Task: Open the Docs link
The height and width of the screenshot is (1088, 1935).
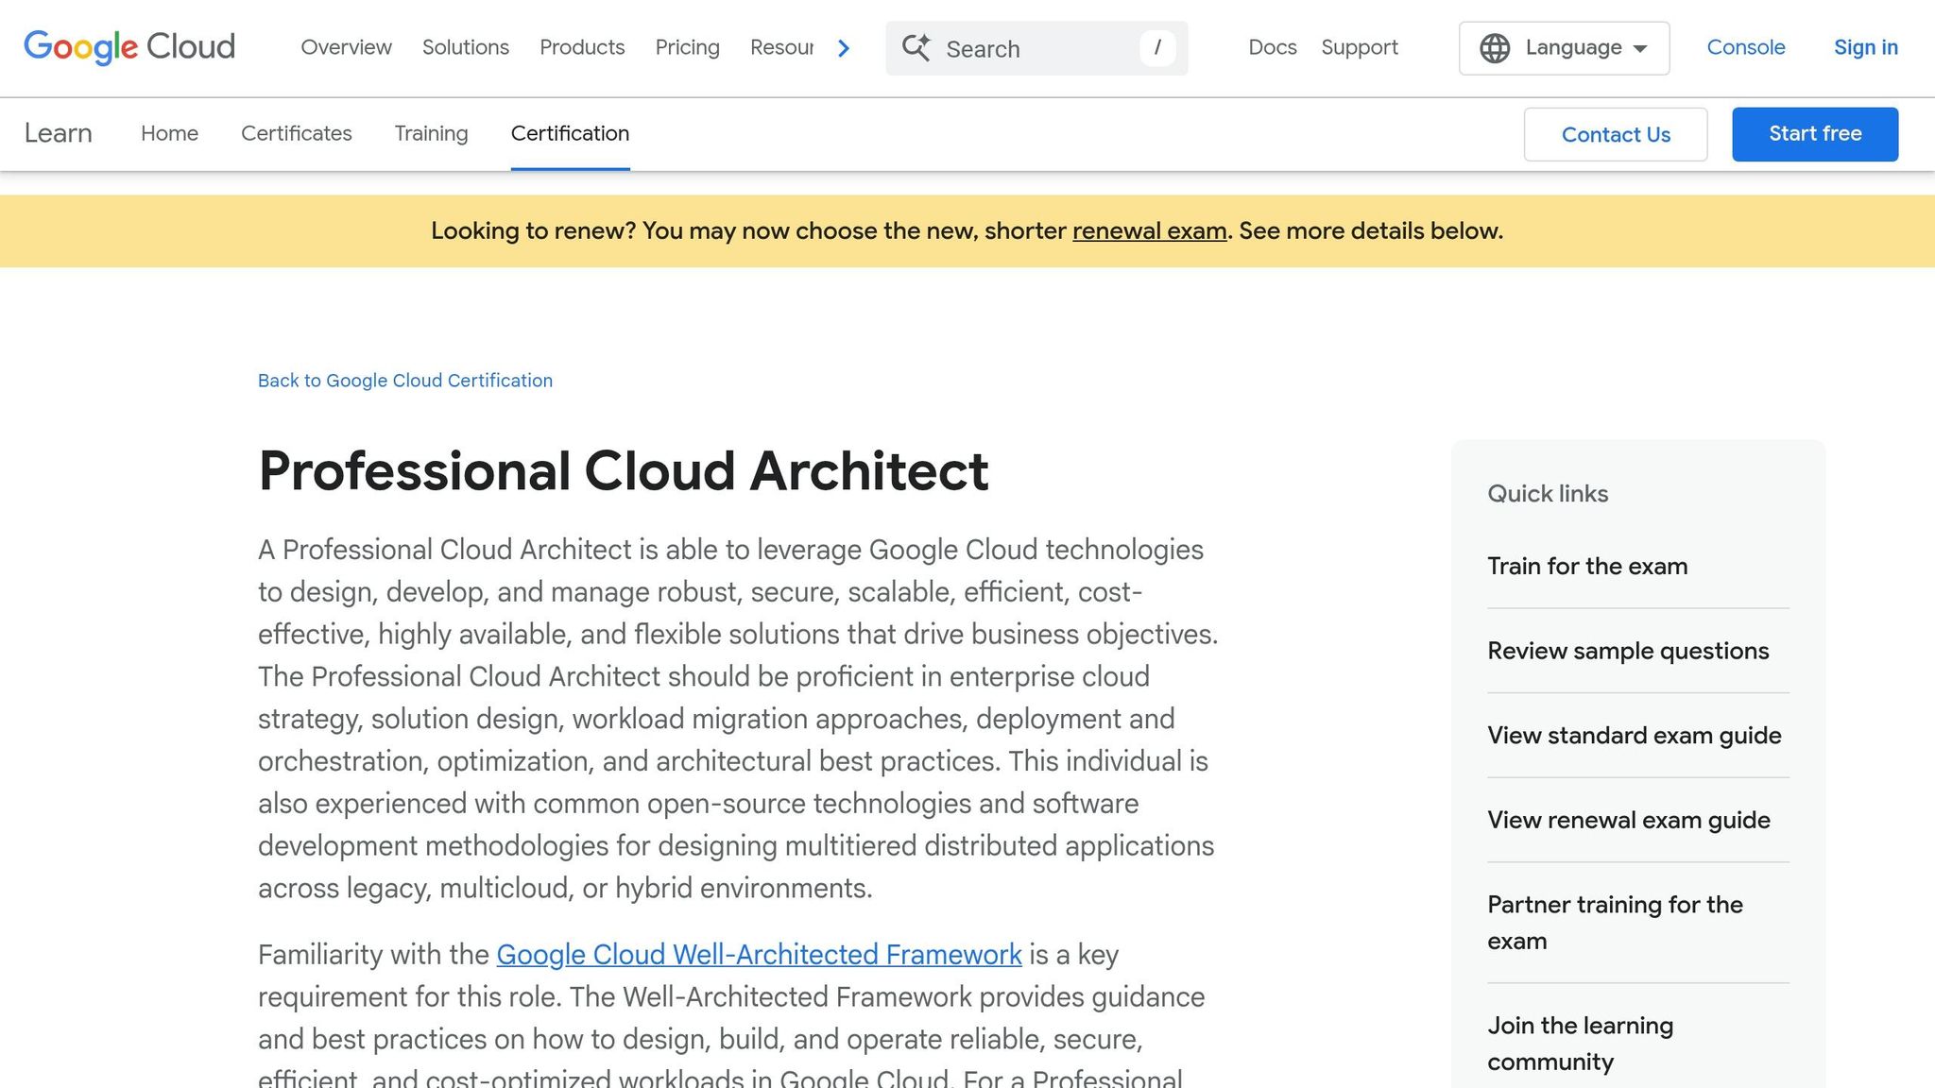Action: (x=1273, y=47)
